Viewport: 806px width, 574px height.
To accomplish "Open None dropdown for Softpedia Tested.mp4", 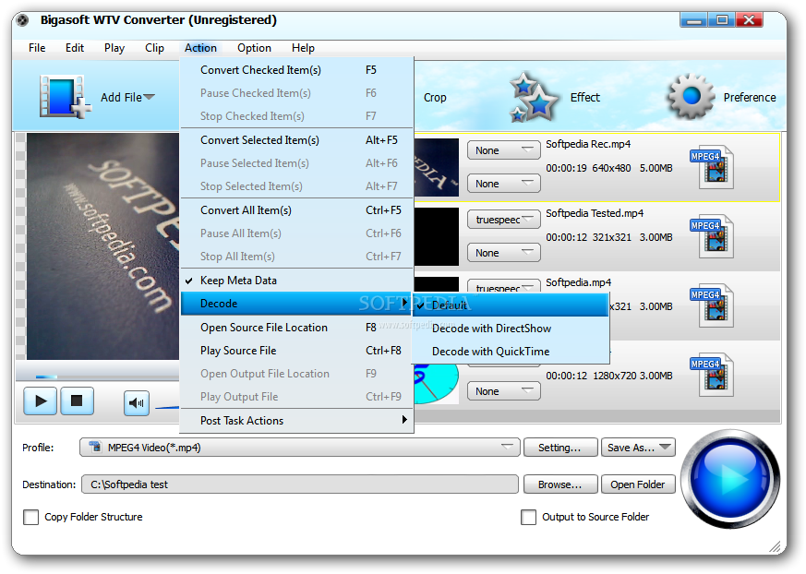I will [504, 253].
